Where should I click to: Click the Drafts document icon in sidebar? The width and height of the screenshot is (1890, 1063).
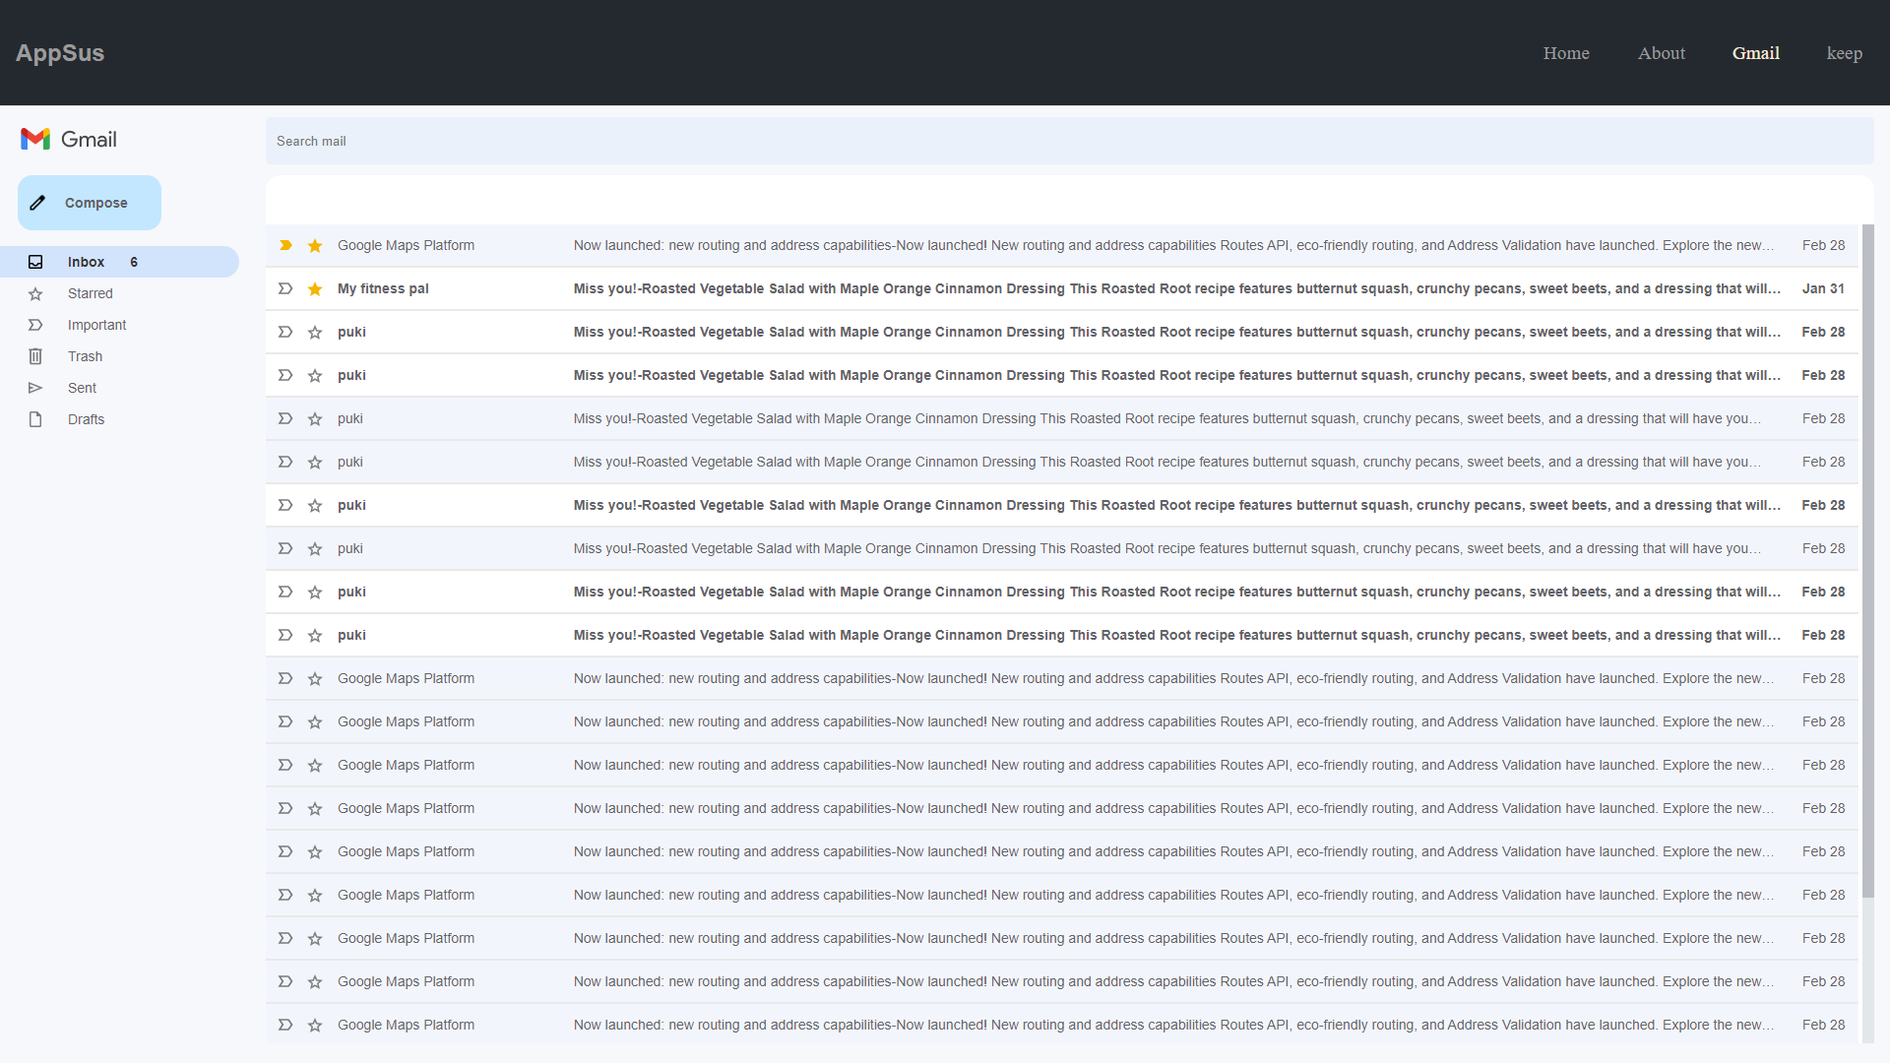pos(35,419)
